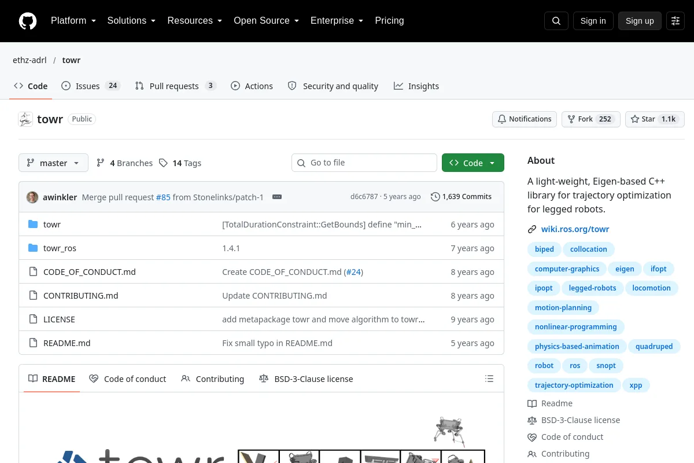694x463 pixels.
Task: Expand the Resources menu
Action: [x=195, y=21]
